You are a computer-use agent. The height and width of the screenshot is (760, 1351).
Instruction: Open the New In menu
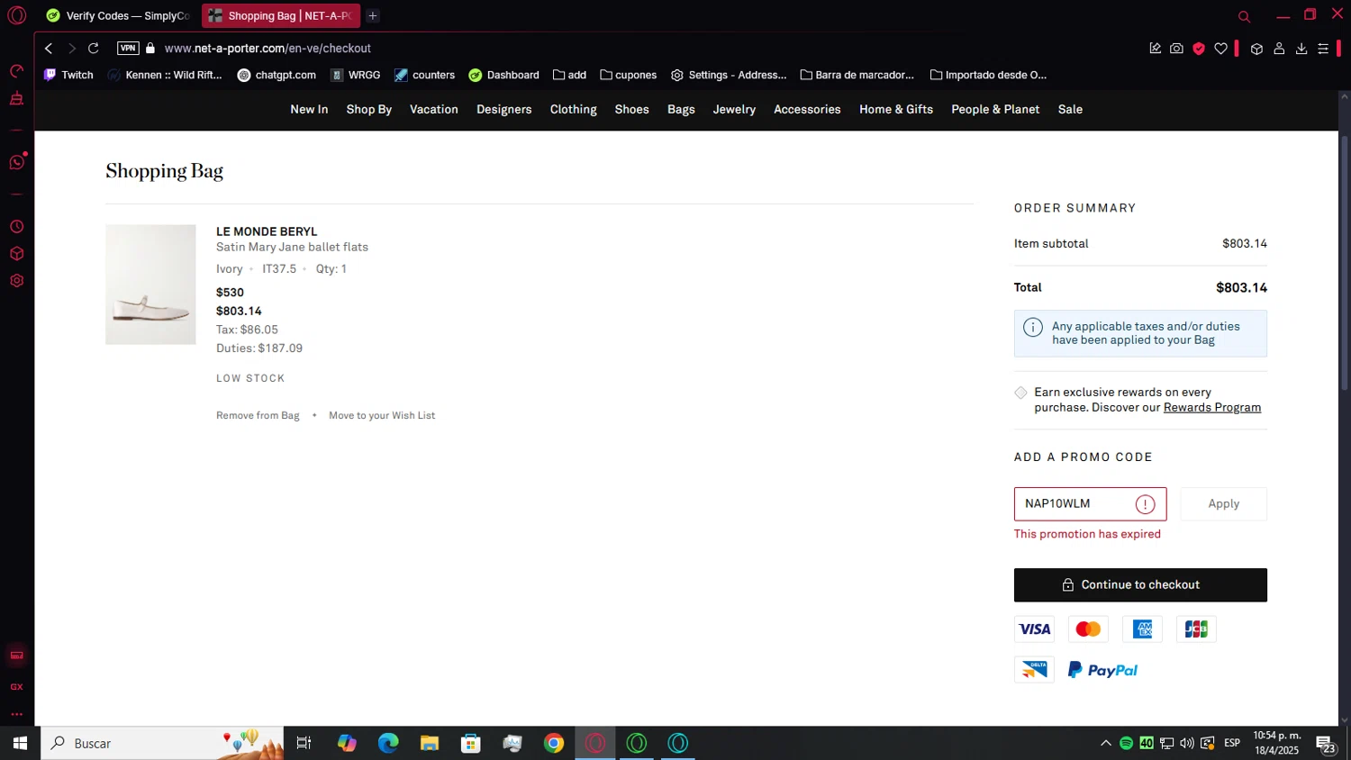click(309, 109)
